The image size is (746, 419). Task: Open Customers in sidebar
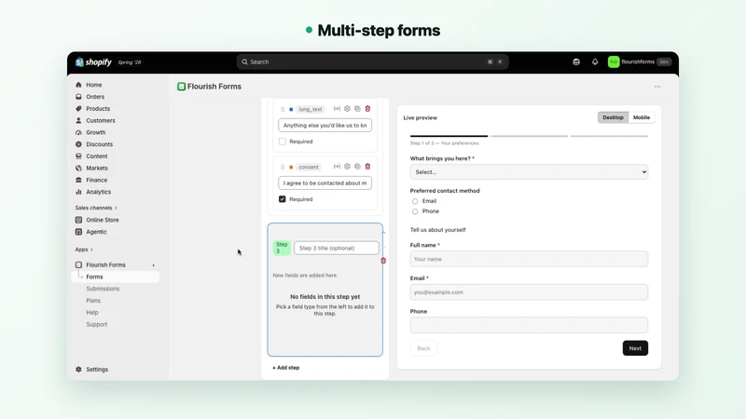click(x=101, y=120)
